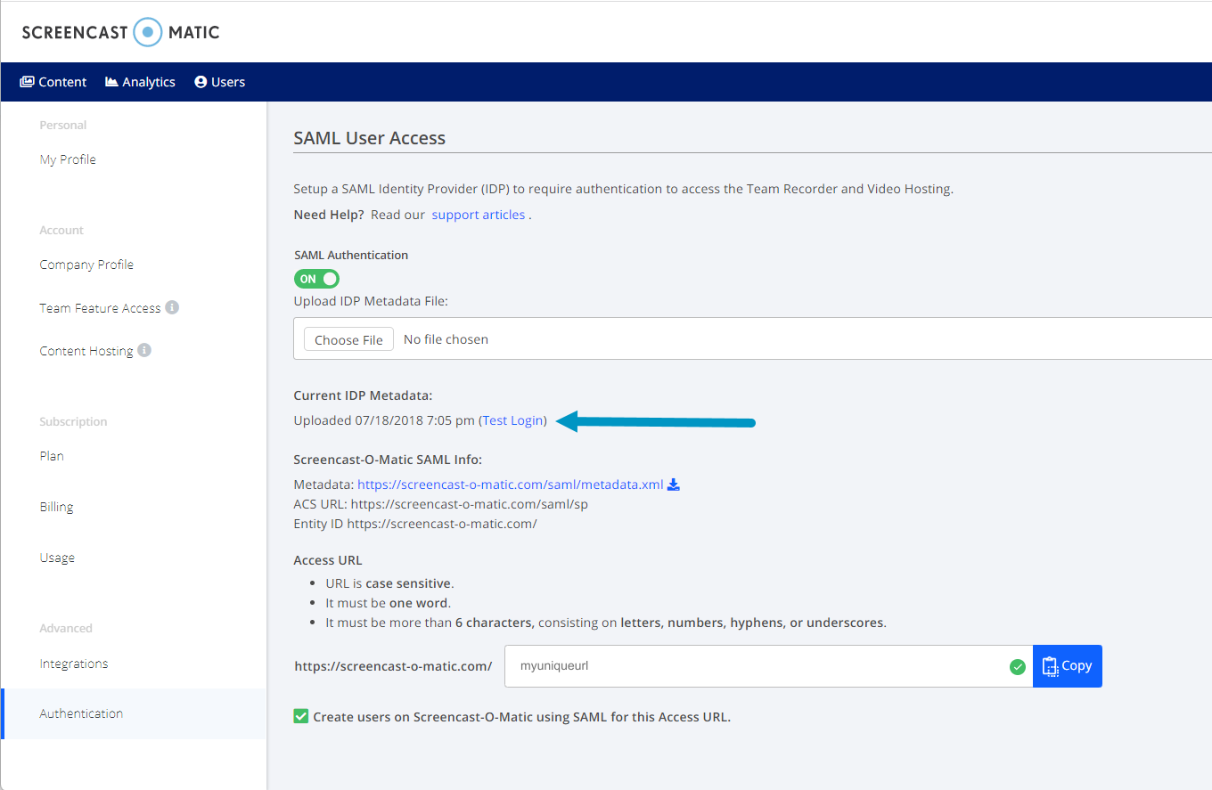Click the download icon next to metadata.xml
1212x790 pixels.
point(674,485)
